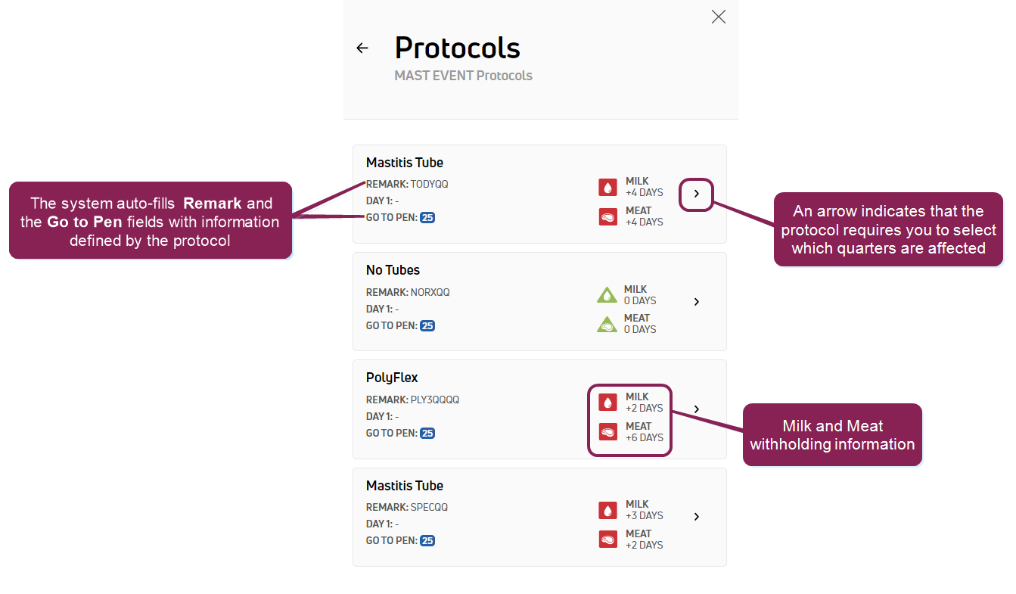Click pen 25 badge in No Tubes
This screenshot has height=594, width=1016.
point(427,326)
